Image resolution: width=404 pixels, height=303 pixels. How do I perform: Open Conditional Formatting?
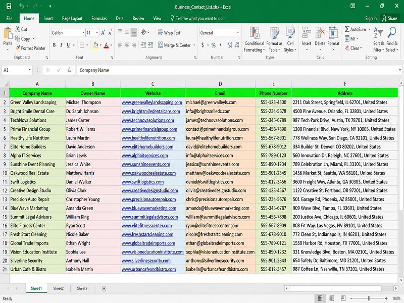pyautogui.click(x=255, y=39)
